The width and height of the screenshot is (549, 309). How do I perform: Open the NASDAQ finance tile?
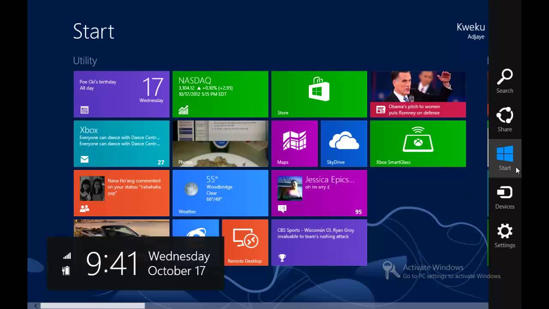[x=220, y=94]
